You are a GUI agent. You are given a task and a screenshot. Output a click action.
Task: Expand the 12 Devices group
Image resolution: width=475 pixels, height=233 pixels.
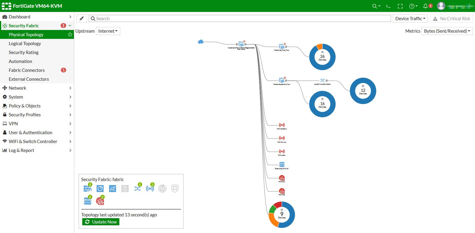point(363,86)
